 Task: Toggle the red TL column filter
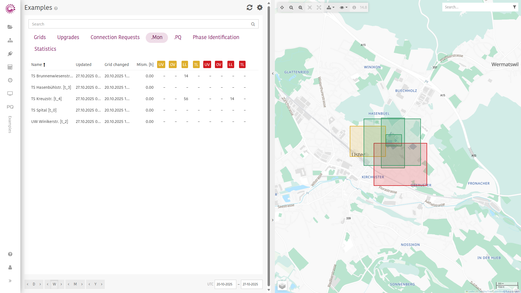242,65
